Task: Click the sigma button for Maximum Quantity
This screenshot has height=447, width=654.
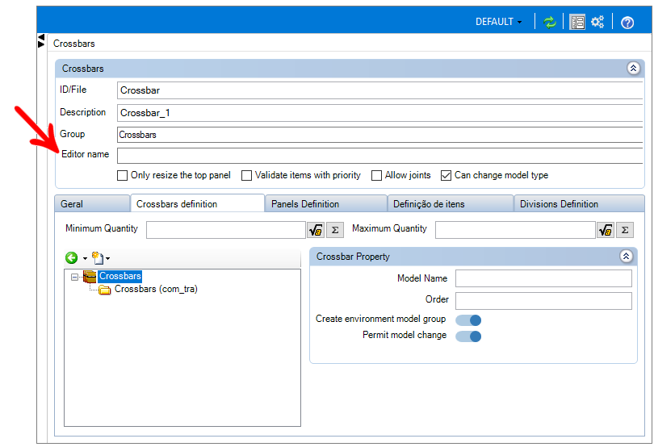Action: [x=625, y=230]
